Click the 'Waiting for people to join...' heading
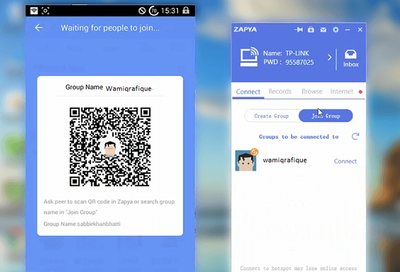This screenshot has width=400, height=272. point(110,28)
